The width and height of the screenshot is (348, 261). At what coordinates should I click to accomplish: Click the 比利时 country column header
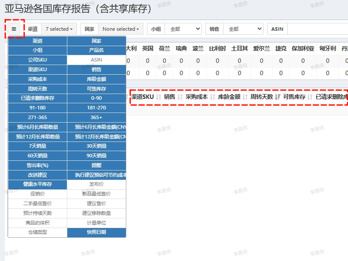click(217, 49)
